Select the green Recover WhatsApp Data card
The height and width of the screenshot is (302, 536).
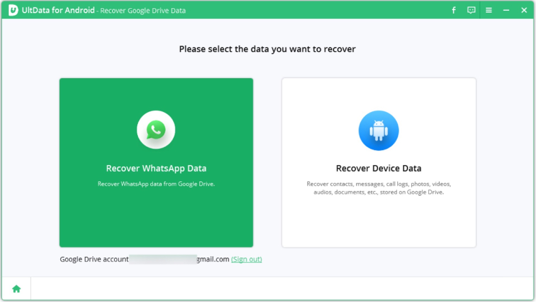[156, 213]
